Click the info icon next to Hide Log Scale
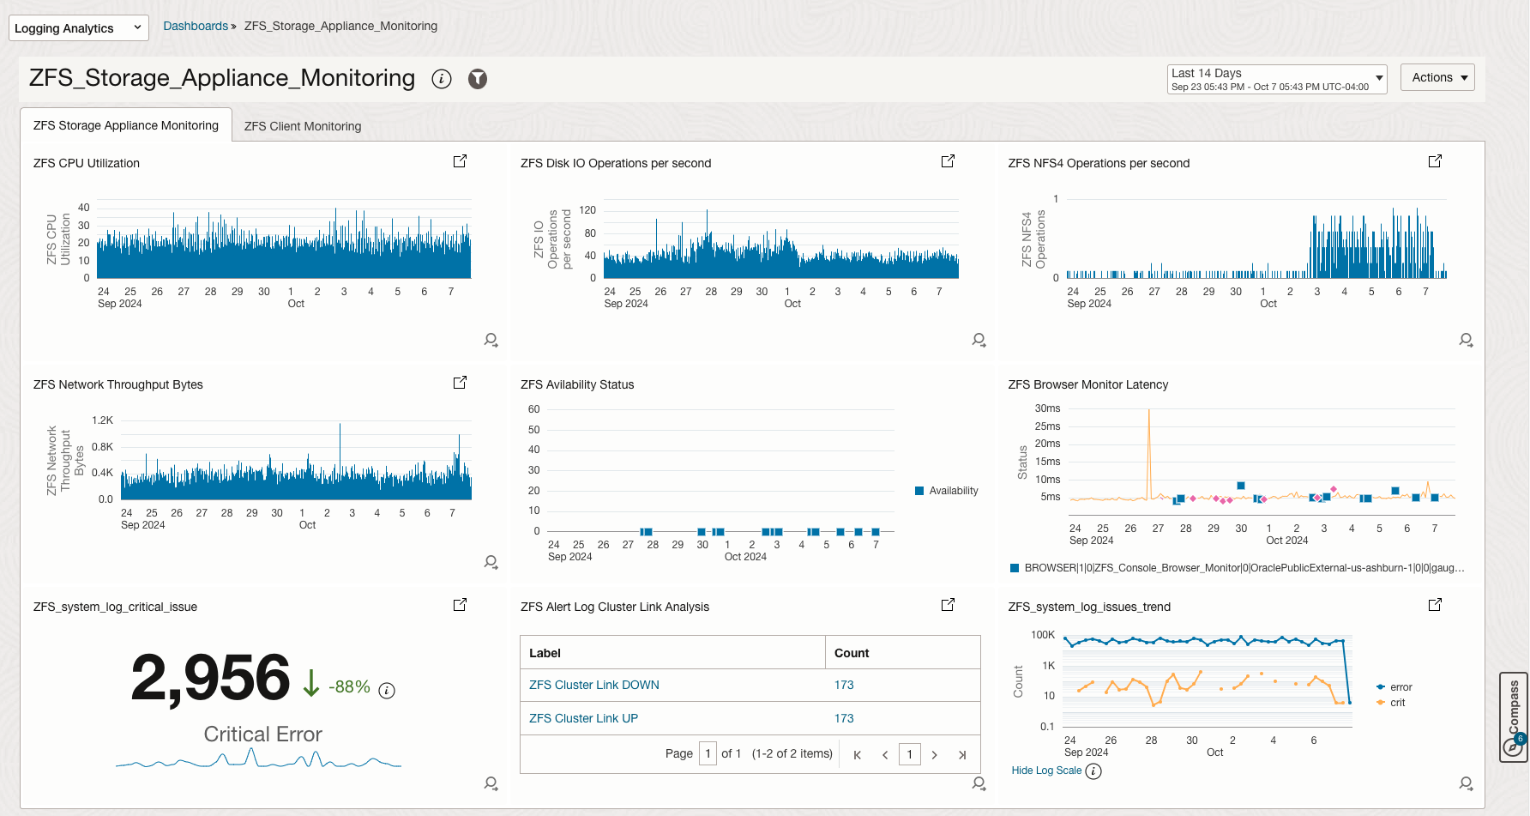 (1093, 771)
